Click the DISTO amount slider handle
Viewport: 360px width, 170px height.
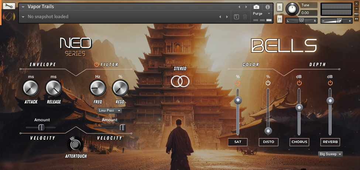click(268, 131)
